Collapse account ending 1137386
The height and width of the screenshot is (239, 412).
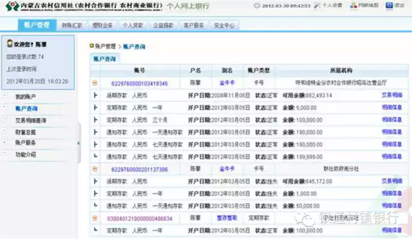pyautogui.click(x=95, y=169)
